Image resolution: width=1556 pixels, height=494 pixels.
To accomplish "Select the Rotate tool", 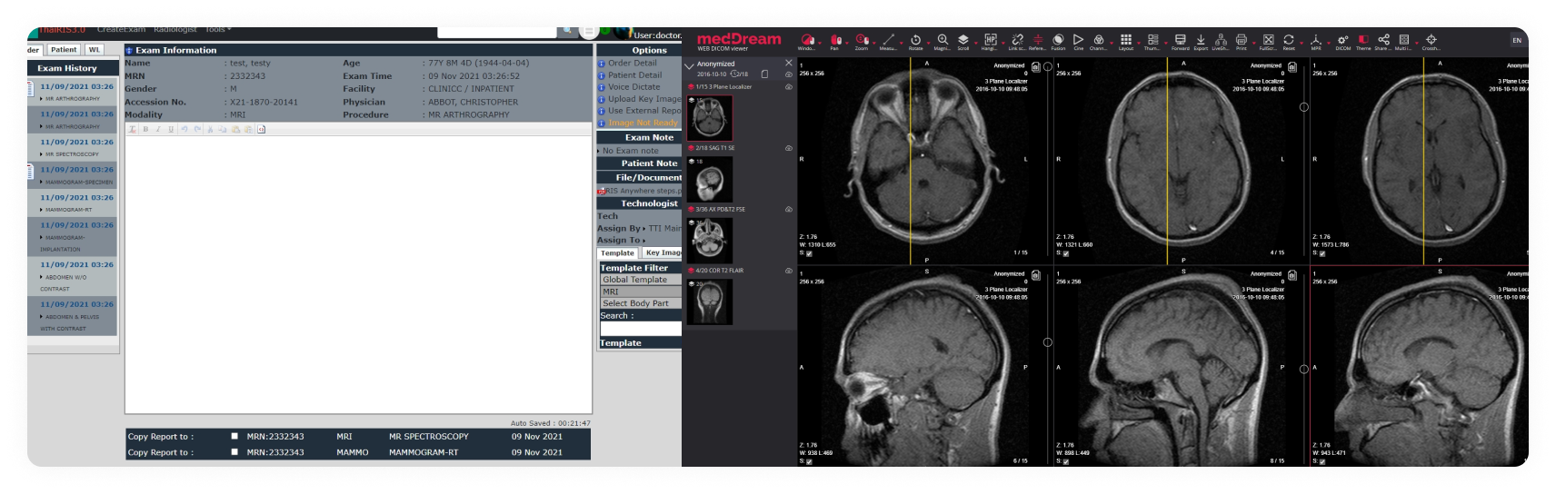I will [x=915, y=40].
